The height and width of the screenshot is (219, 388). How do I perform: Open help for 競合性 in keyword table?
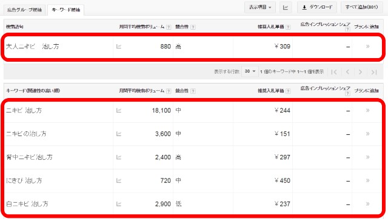click(x=193, y=91)
